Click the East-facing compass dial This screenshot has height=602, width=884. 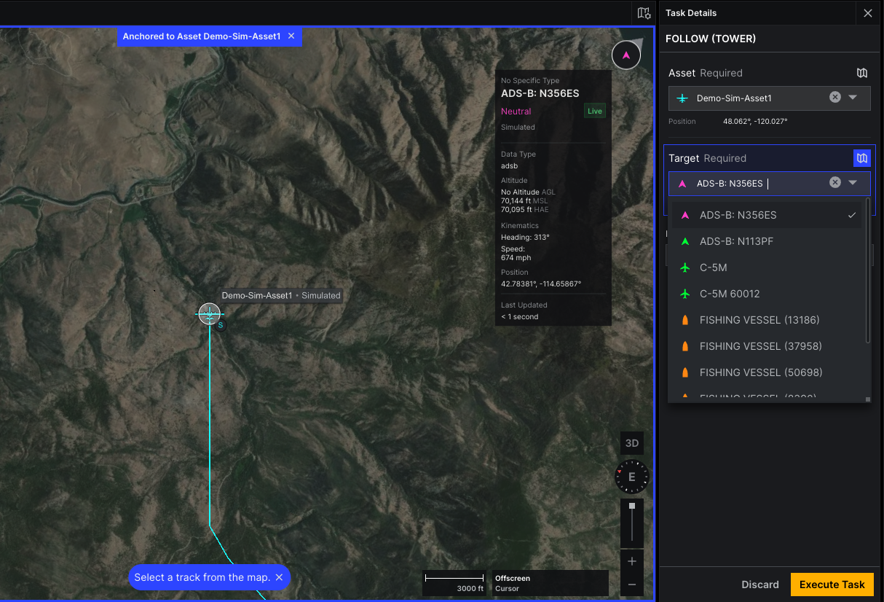coord(631,477)
